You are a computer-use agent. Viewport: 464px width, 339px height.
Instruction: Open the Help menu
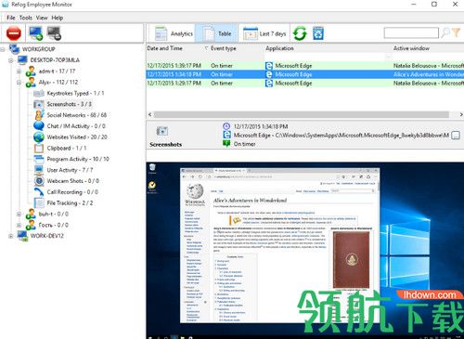(x=58, y=18)
